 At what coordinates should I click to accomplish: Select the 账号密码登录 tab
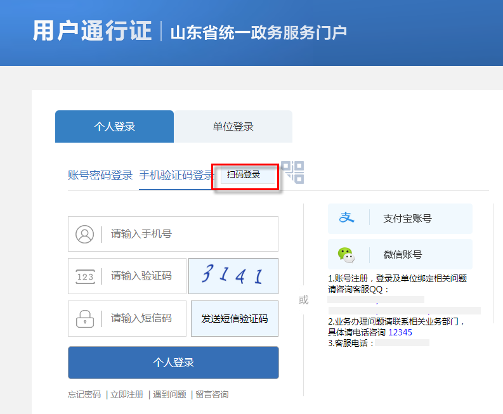(x=100, y=176)
